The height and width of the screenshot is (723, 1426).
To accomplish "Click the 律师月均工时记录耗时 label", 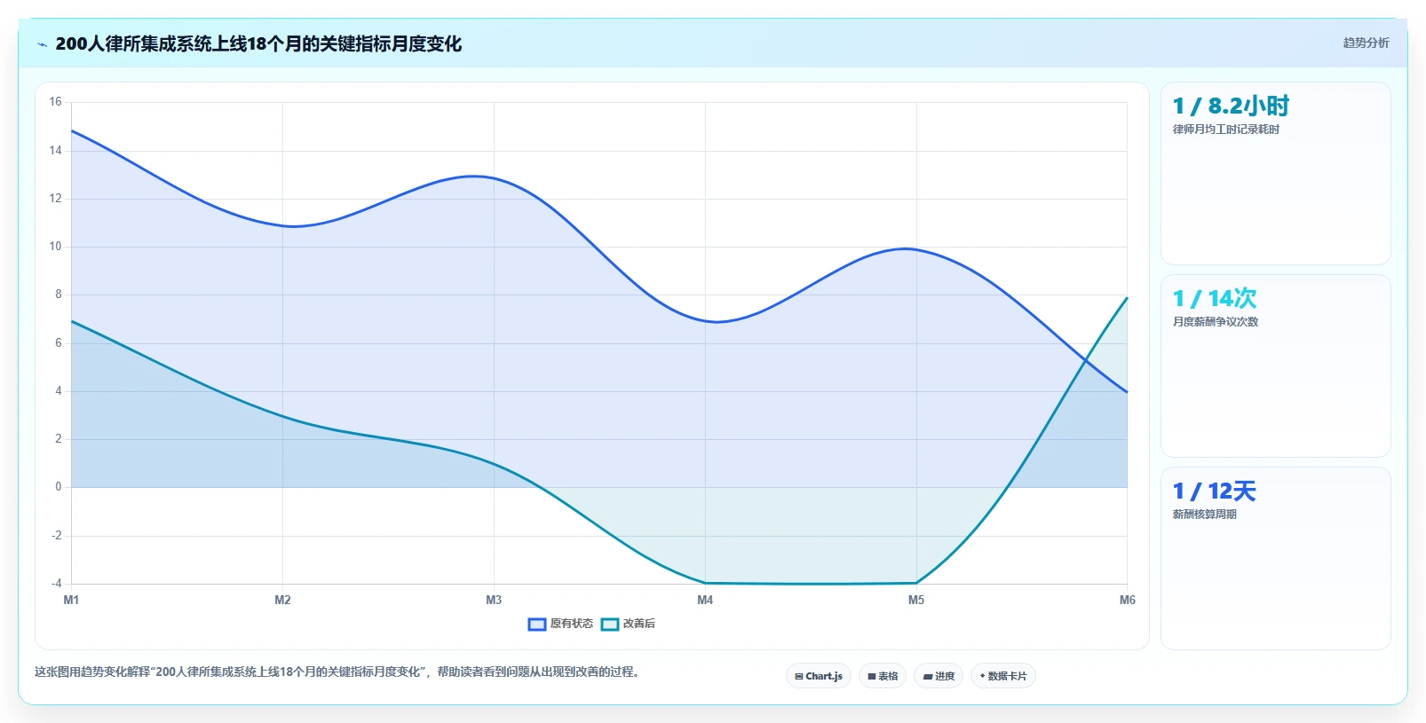I will 1226,130.
